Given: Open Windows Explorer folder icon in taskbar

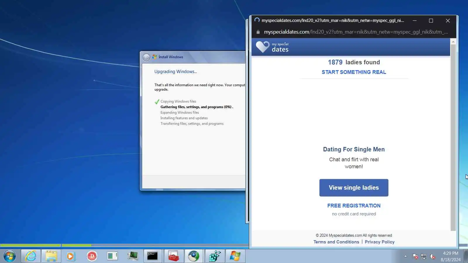Looking at the screenshot, I should click(x=51, y=256).
